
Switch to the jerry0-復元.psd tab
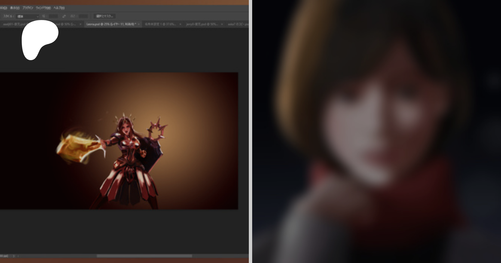202,24
